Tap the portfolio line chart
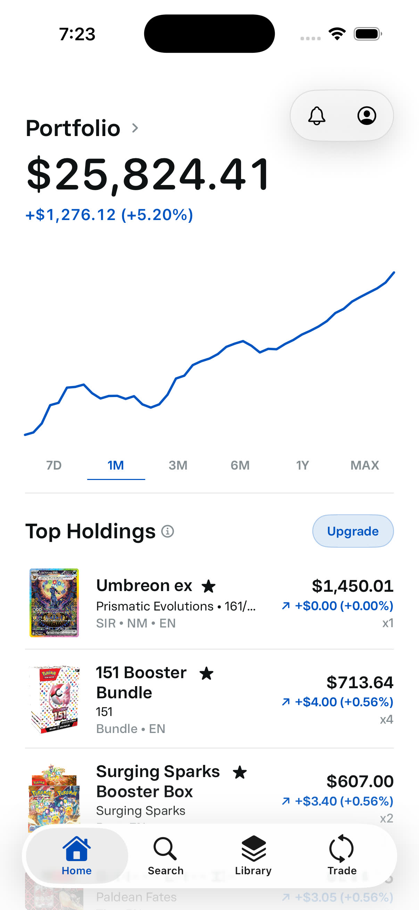This screenshot has height=910, width=419. click(x=209, y=353)
